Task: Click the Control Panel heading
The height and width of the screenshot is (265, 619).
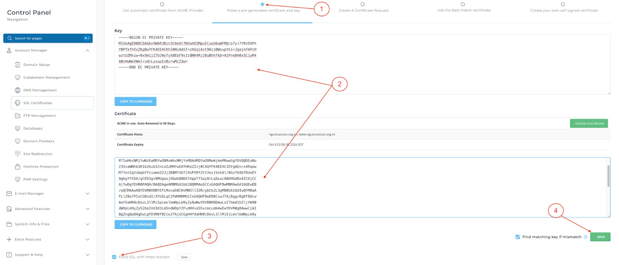Action: pyautogui.click(x=29, y=13)
